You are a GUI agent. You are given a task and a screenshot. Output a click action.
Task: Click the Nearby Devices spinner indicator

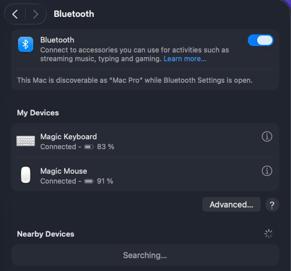pos(269,234)
